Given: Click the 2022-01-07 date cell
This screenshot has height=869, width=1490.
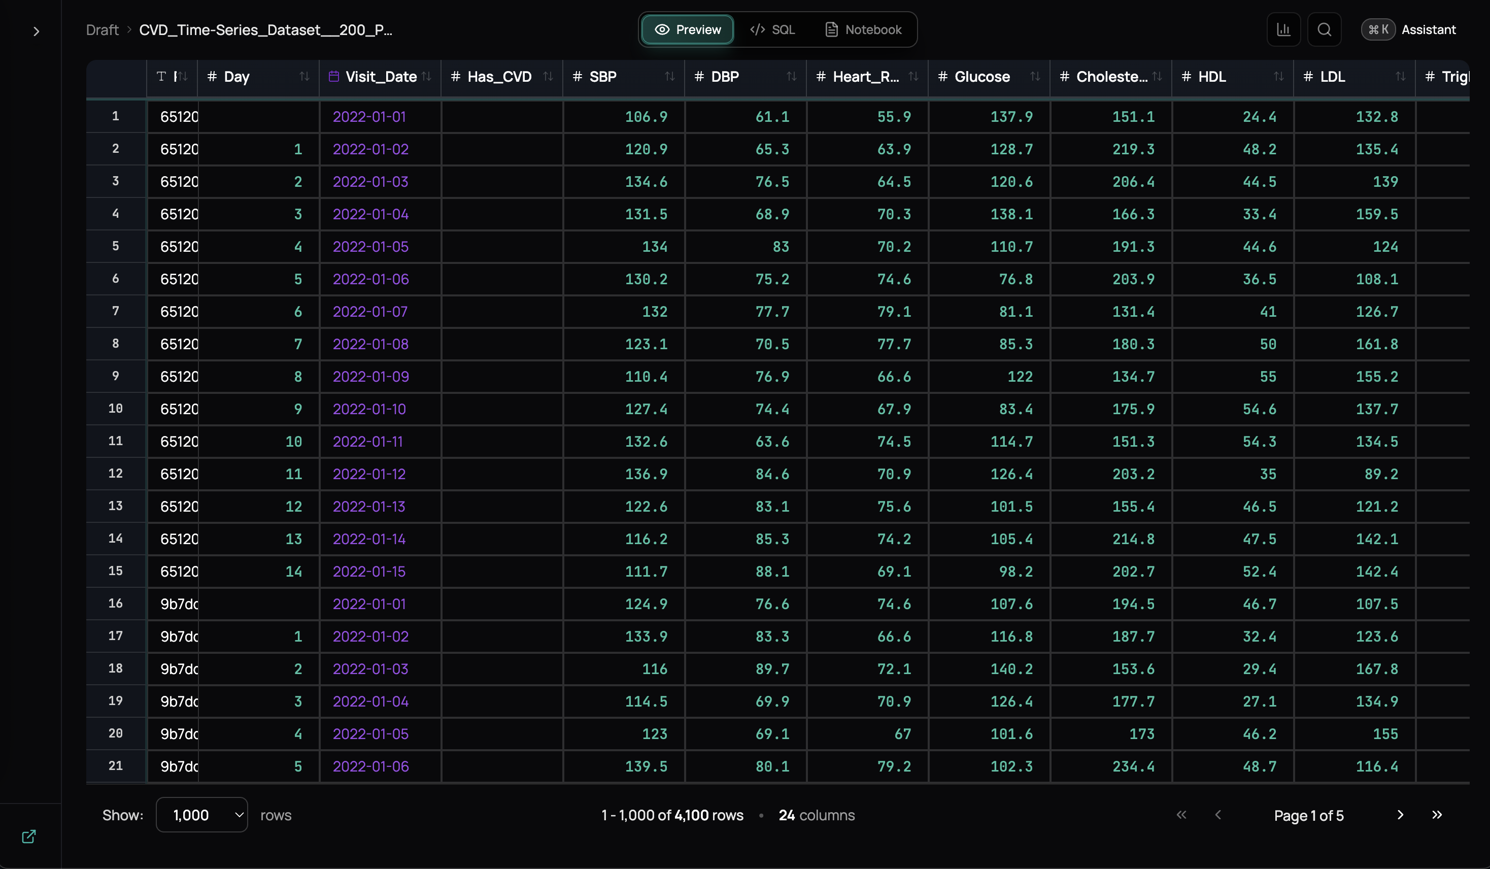Looking at the screenshot, I should tap(370, 312).
